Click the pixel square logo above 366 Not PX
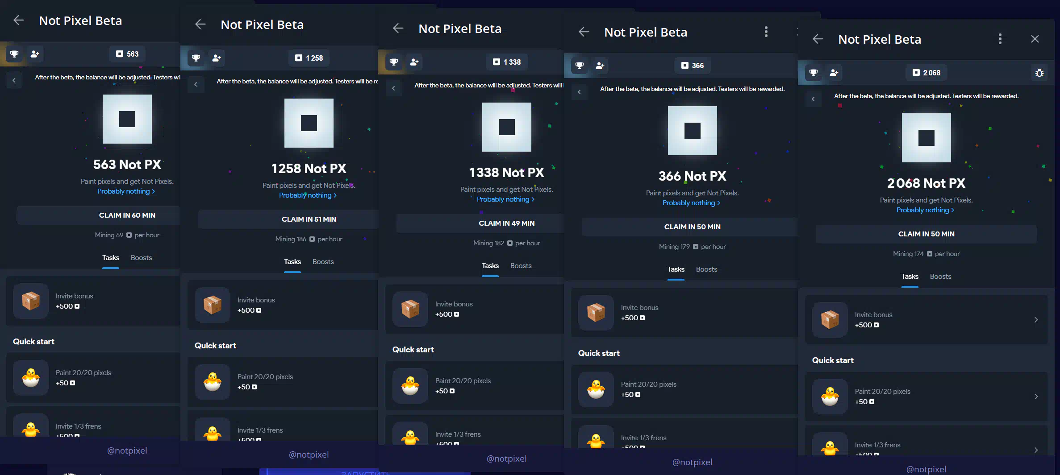 point(693,131)
